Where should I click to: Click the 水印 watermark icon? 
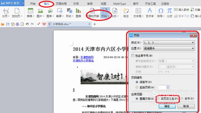pyautogui.click(x=115, y=11)
